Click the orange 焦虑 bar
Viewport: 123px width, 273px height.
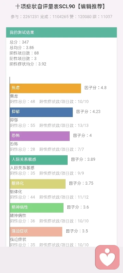[x=45, y=88]
